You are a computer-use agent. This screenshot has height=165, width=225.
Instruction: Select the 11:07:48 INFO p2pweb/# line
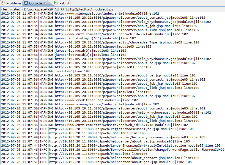tap(74, 154)
